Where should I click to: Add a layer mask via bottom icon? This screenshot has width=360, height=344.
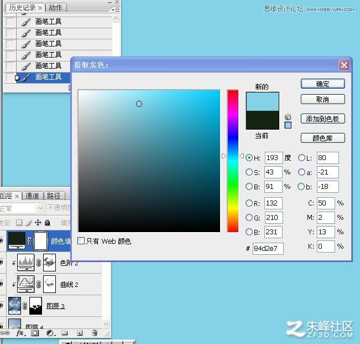pos(35,333)
